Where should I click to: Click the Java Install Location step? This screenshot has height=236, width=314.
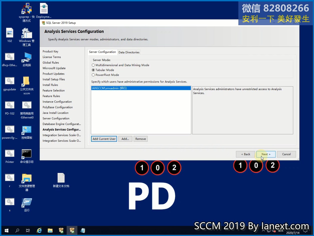55,113
